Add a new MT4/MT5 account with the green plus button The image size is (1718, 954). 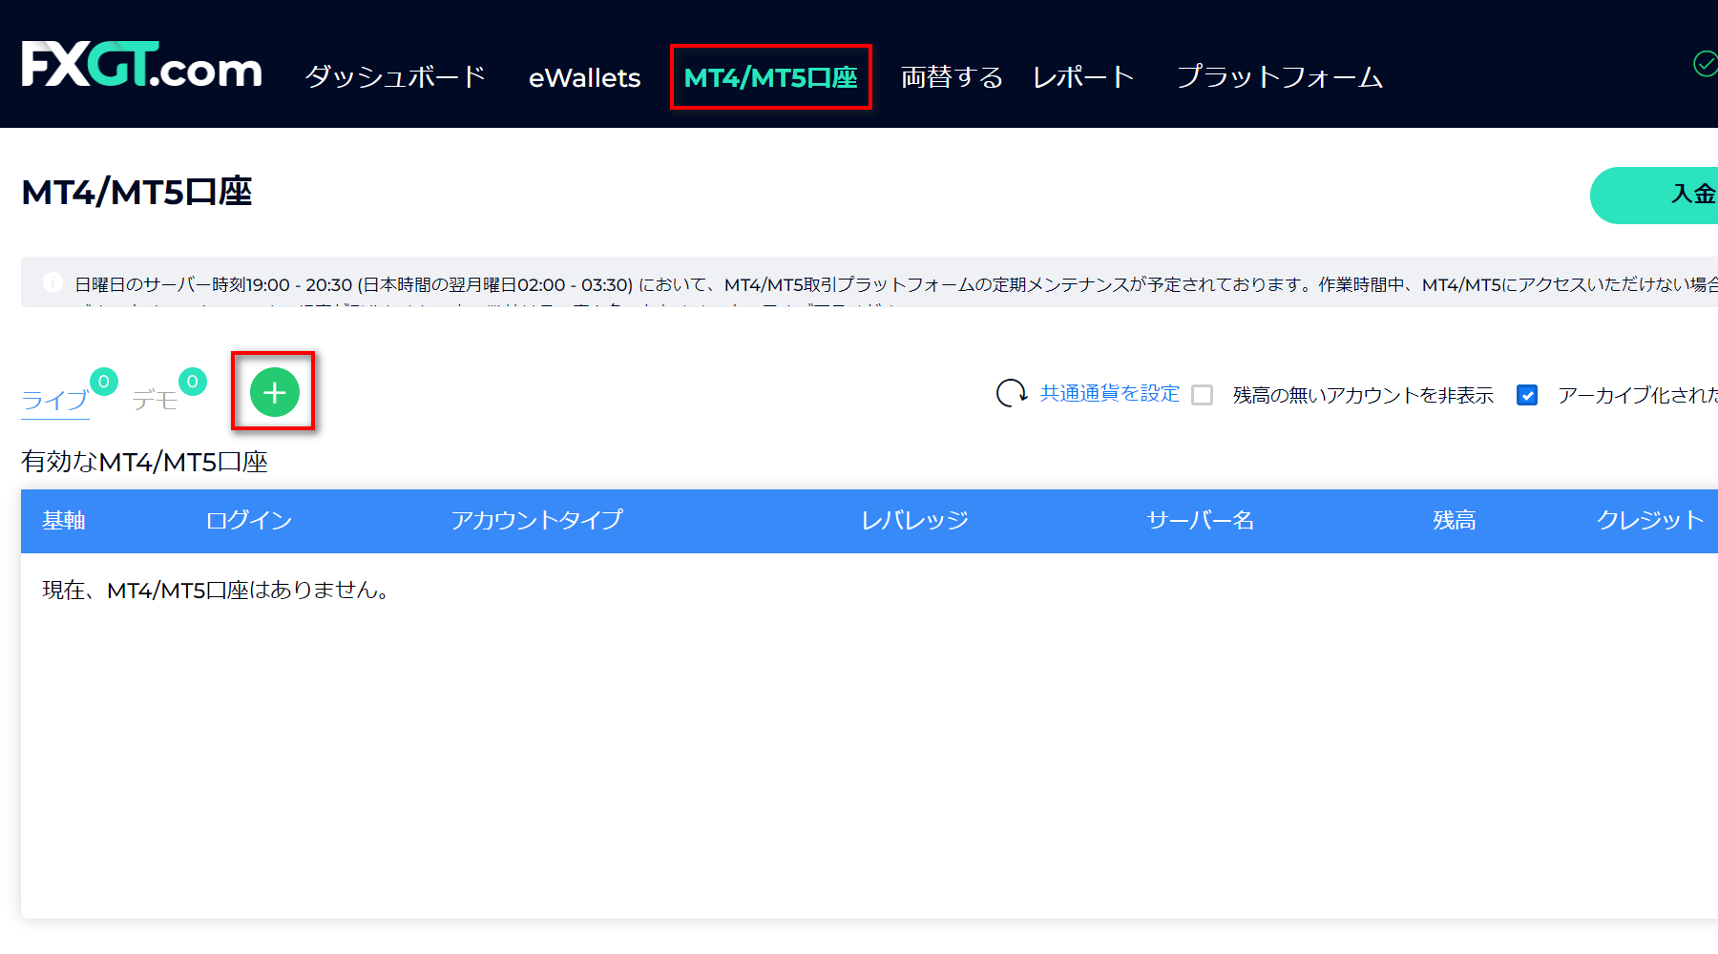[x=274, y=392]
